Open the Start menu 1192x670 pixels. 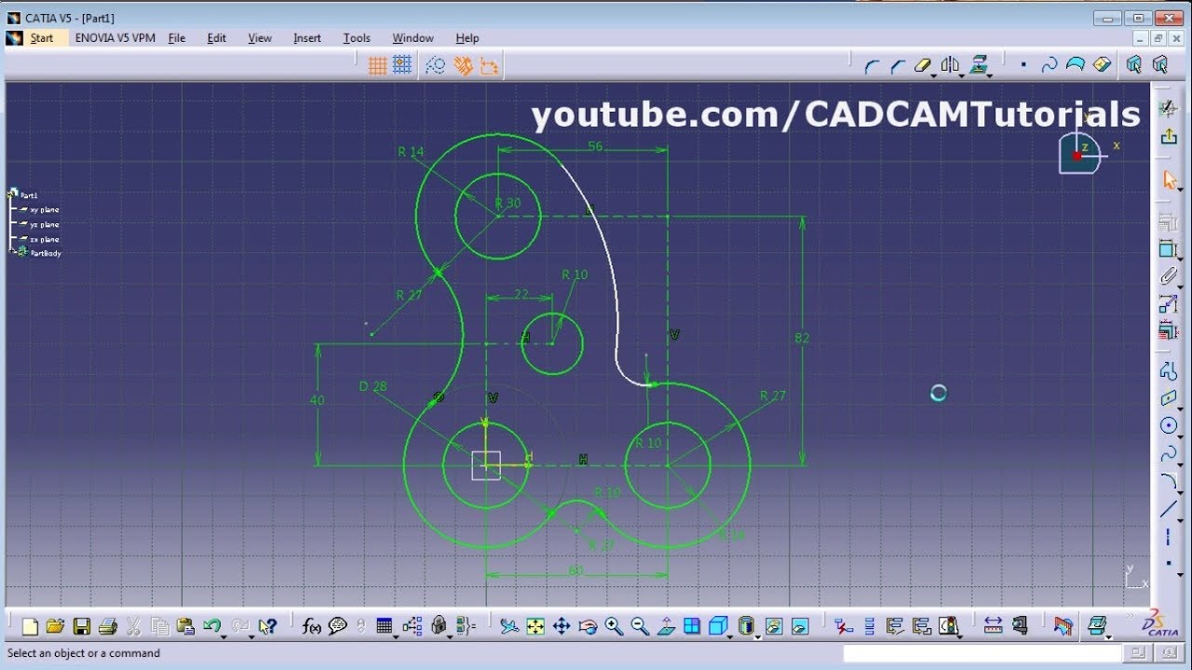[42, 38]
